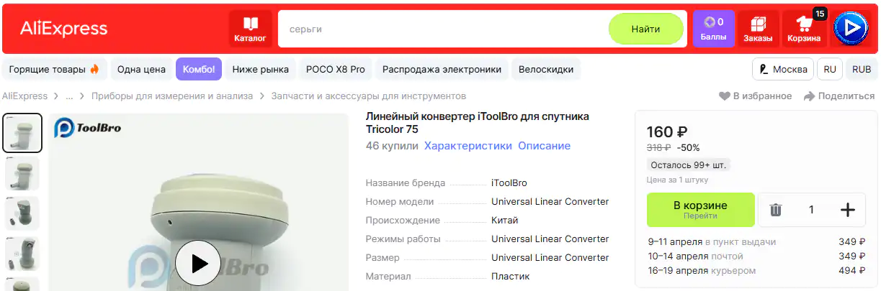Click the Номер модели value Universal Linear Converter

(x=550, y=201)
